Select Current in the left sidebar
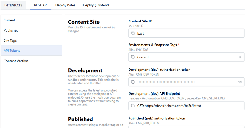Viewport: 245px width, 128px height. pyautogui.click(x=9, y=20)
